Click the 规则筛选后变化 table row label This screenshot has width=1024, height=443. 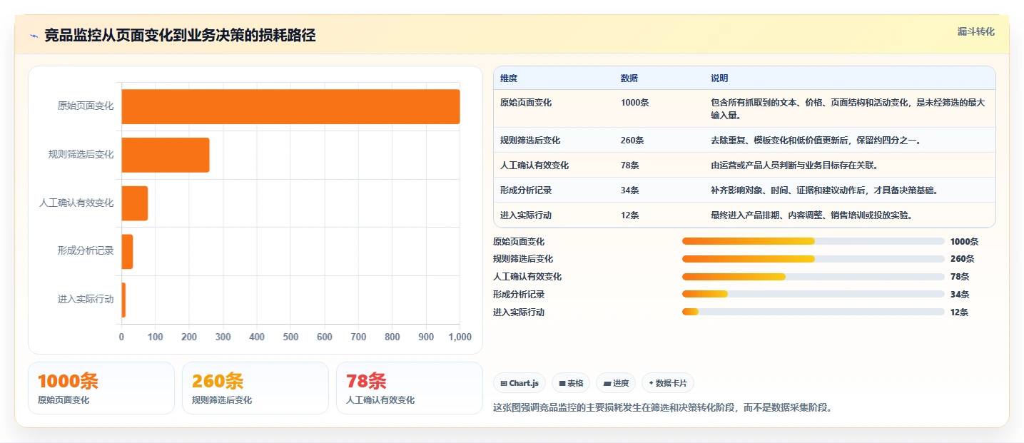click(x=530, y=141)
